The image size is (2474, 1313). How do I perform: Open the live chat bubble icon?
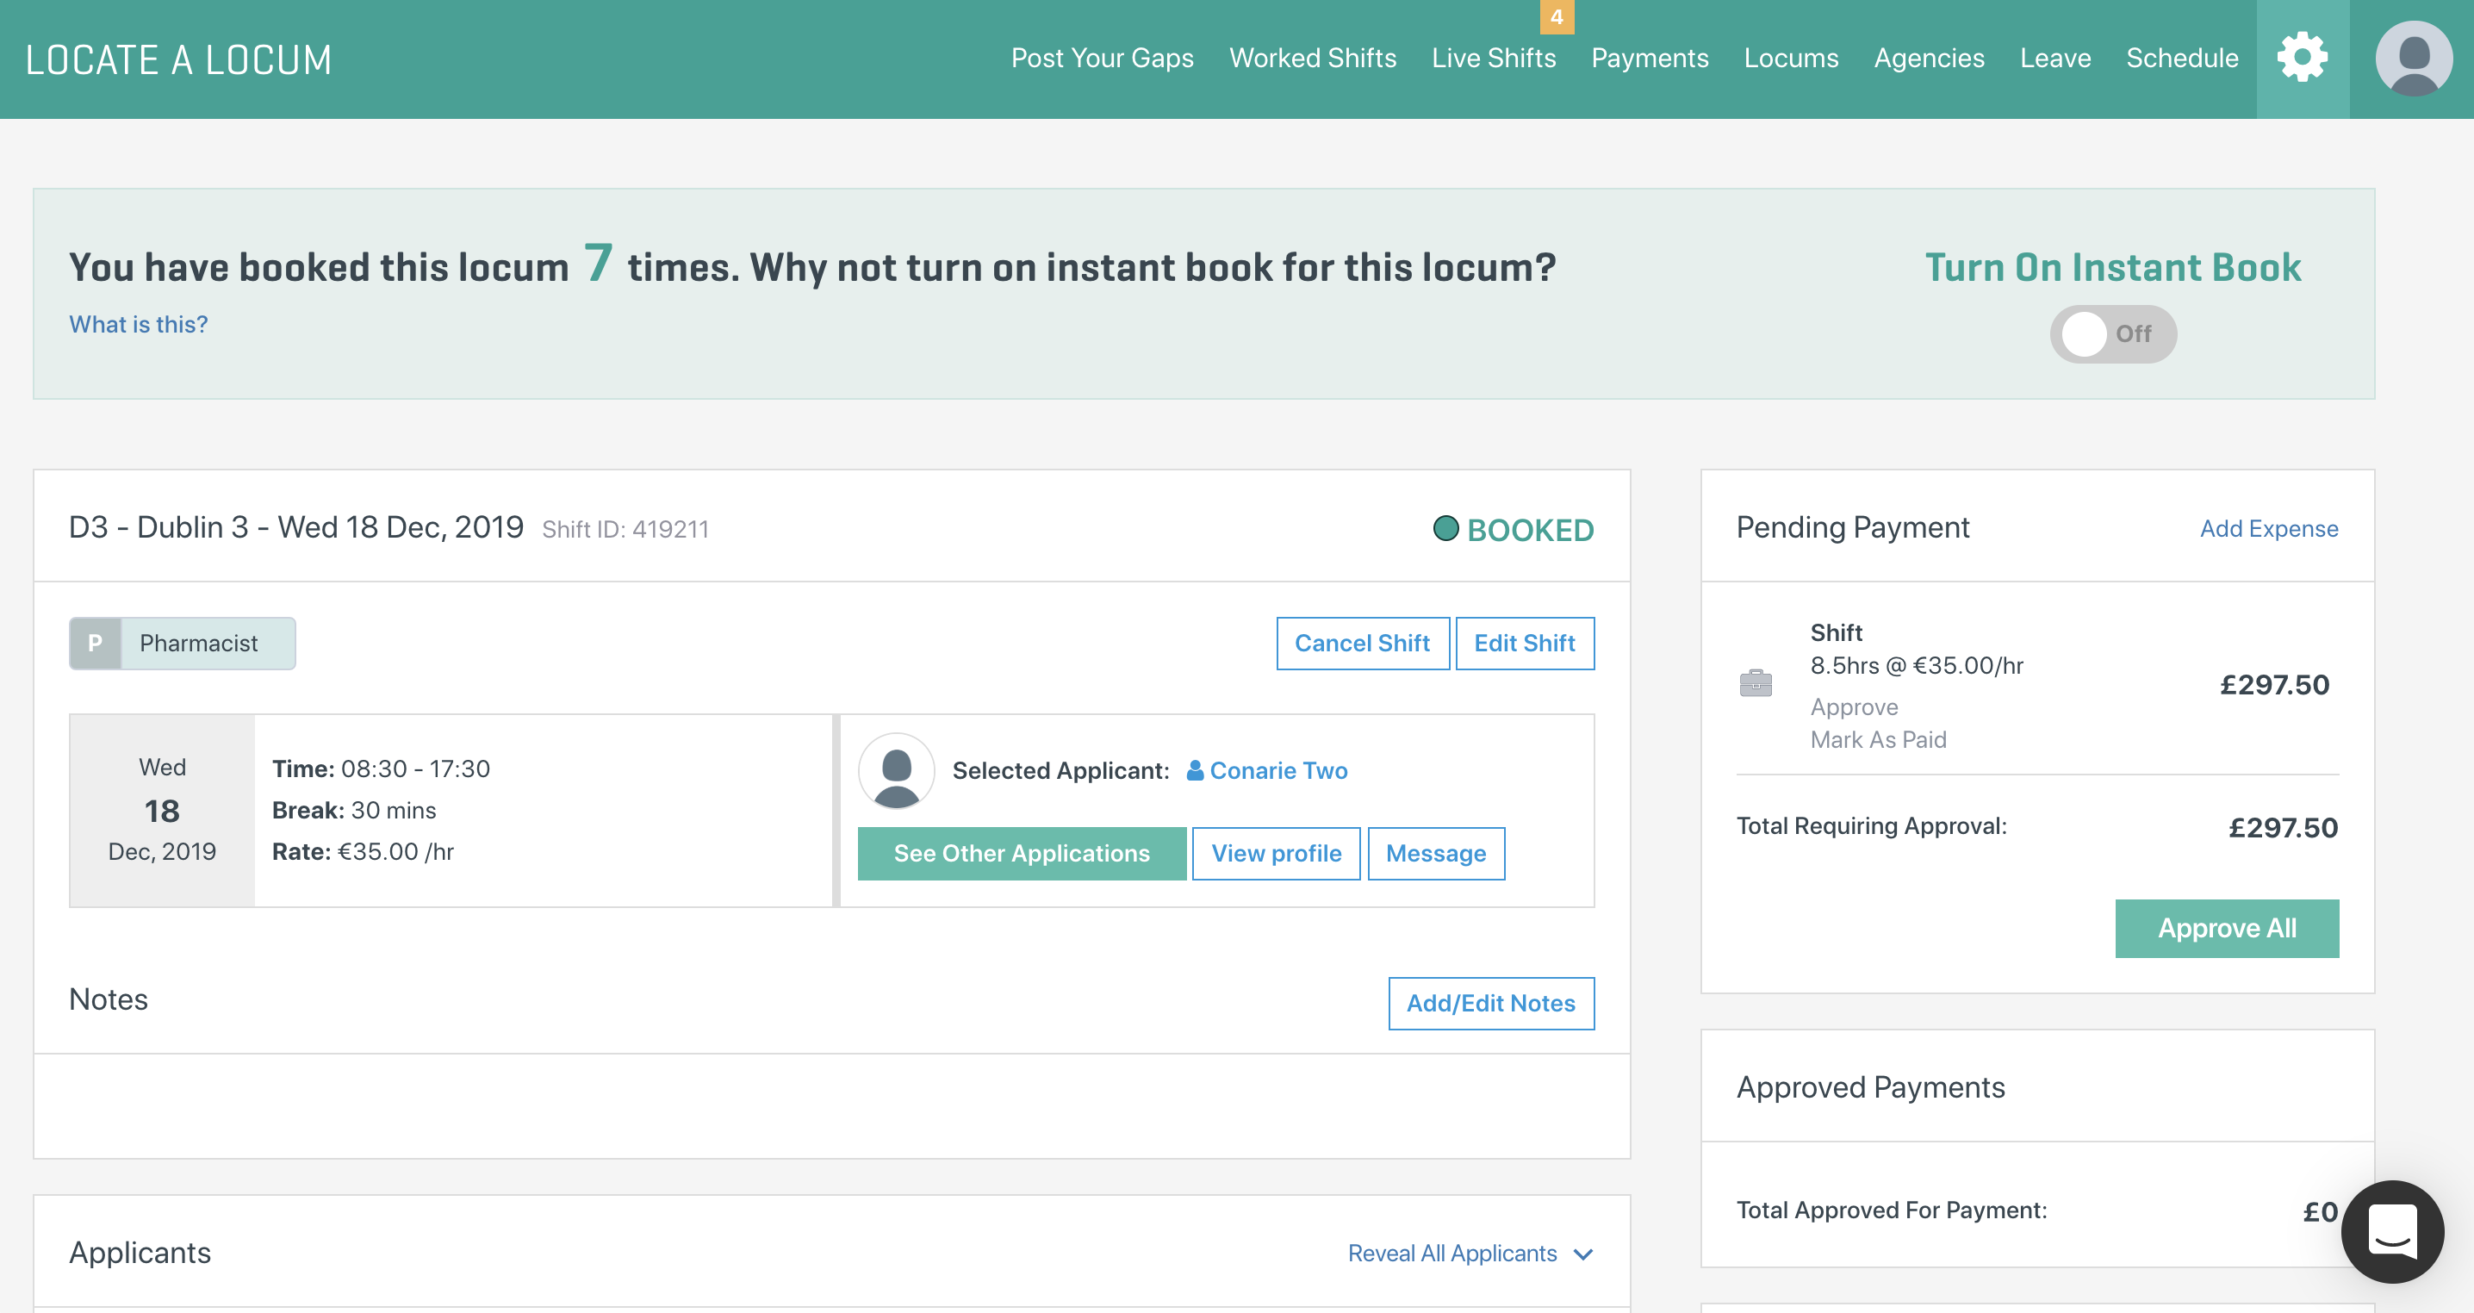tap(2391, 1230)
